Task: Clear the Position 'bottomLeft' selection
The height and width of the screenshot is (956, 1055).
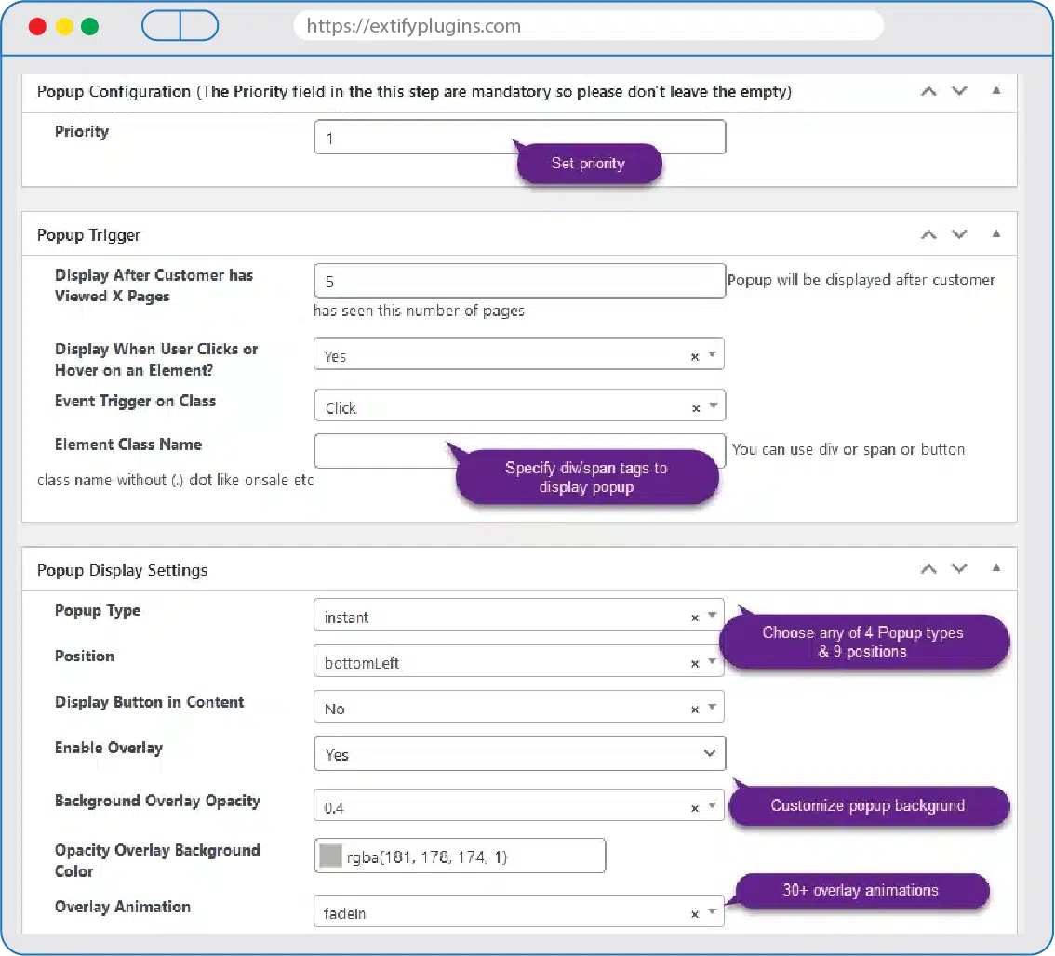Action: [694, 663]
